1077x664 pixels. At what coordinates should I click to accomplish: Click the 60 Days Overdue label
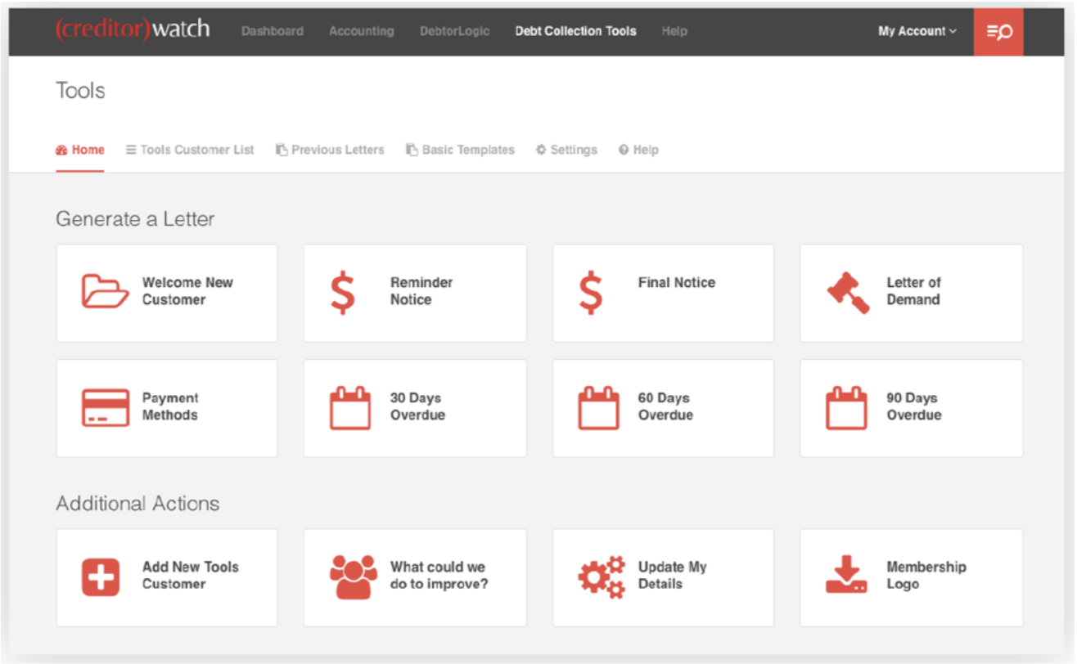tap(665, 406)
